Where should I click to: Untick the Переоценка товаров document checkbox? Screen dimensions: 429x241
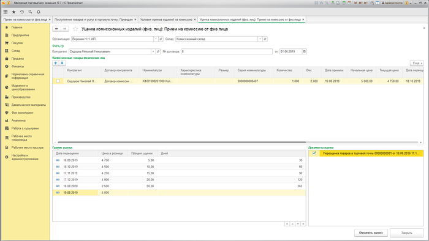pyautogui.click(x=314, y=153)
